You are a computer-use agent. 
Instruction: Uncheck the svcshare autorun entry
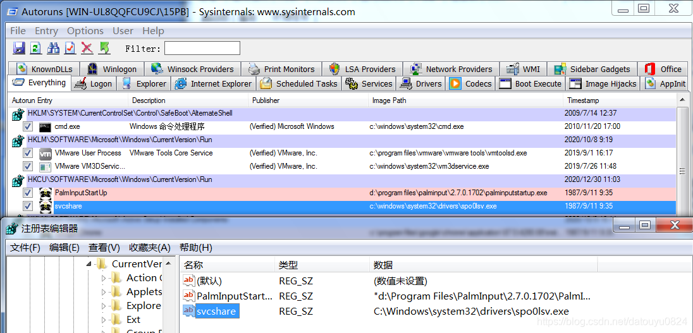pyautogui.click(x=28, y=206)
